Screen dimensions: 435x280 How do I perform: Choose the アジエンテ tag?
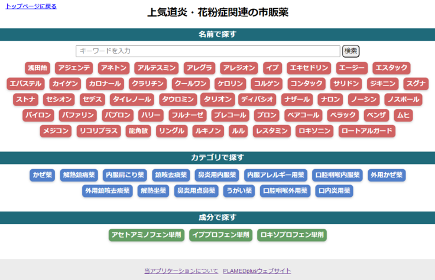point(74,68)
